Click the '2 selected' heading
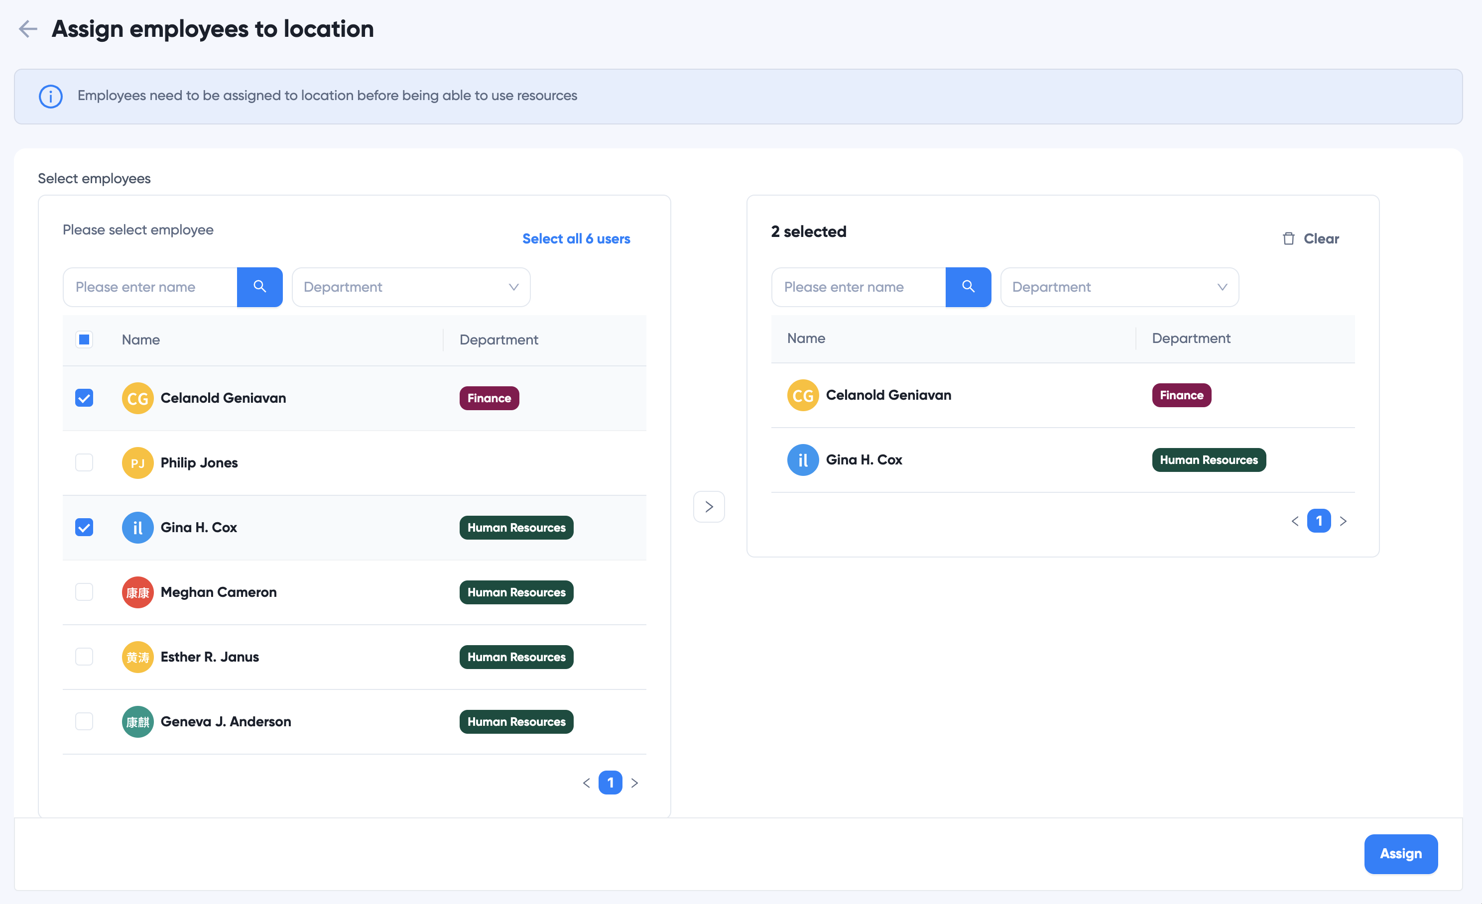The height and width of the screenshot is (904, 1482). (809, 231)
